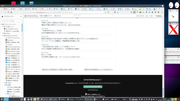Open the Google bookmark in sidebar
Image resolution: width=180 pixels, height=101 pixels.
click(x=9, y=45)
